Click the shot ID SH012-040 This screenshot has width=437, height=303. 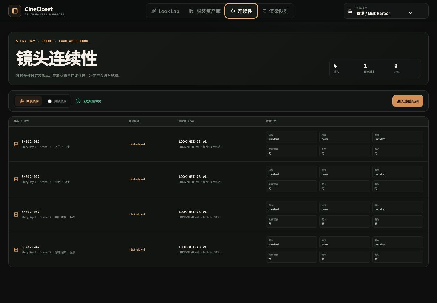30,247
